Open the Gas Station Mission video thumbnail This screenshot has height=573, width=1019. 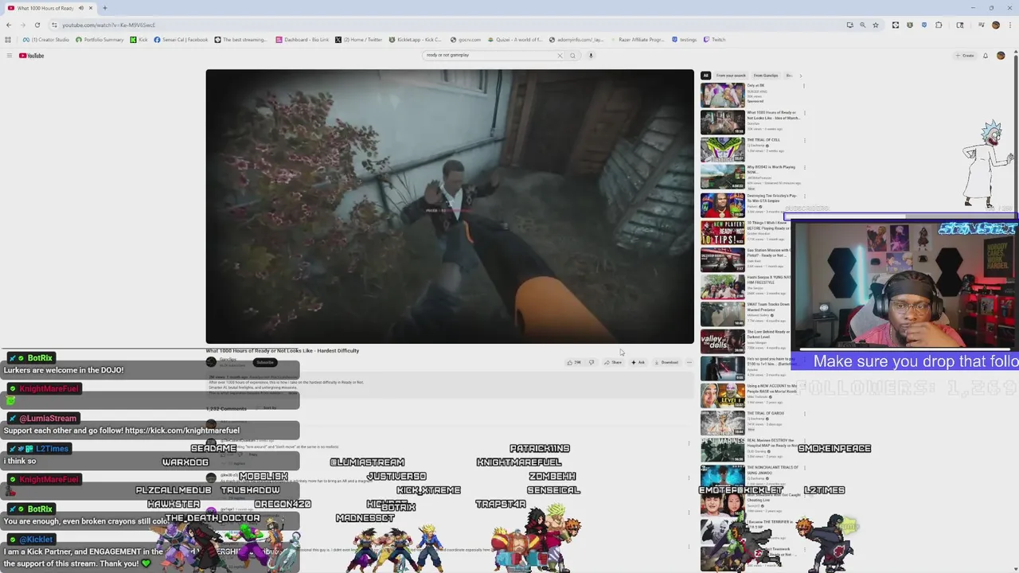pyautogui.click(x=722, y=259)
